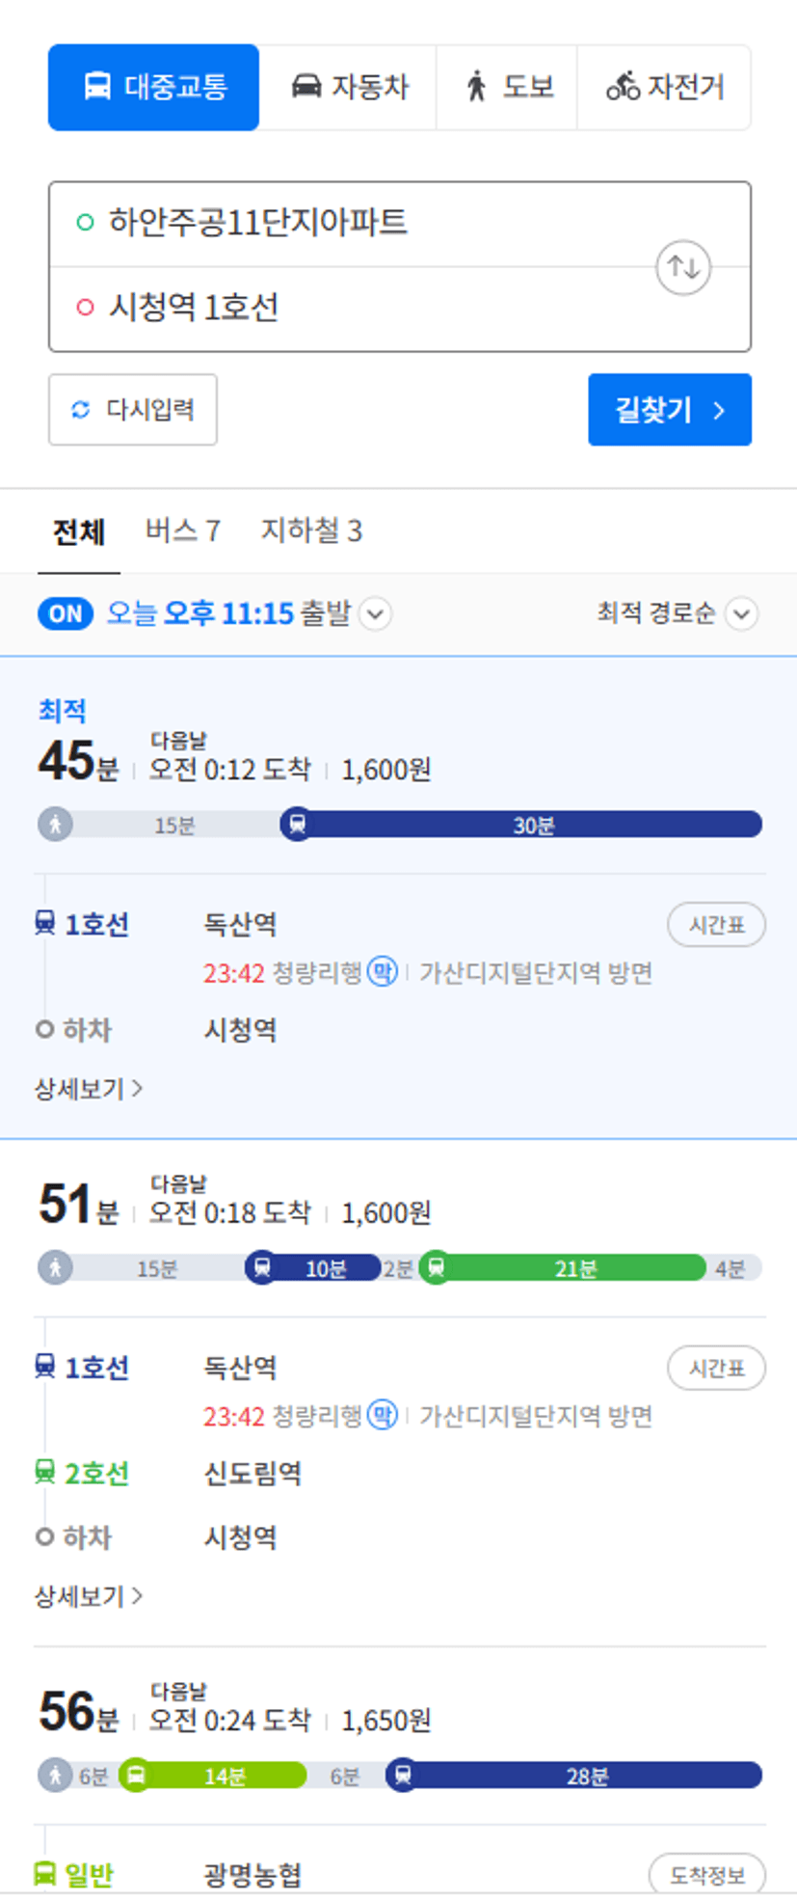Toggle the ON departure time switch
This screenshot has width=797, height=1900.
(x=66, y=613)
